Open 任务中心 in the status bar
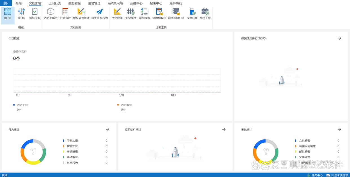Viewport: 350px width, 177px height. click(315, 175)
